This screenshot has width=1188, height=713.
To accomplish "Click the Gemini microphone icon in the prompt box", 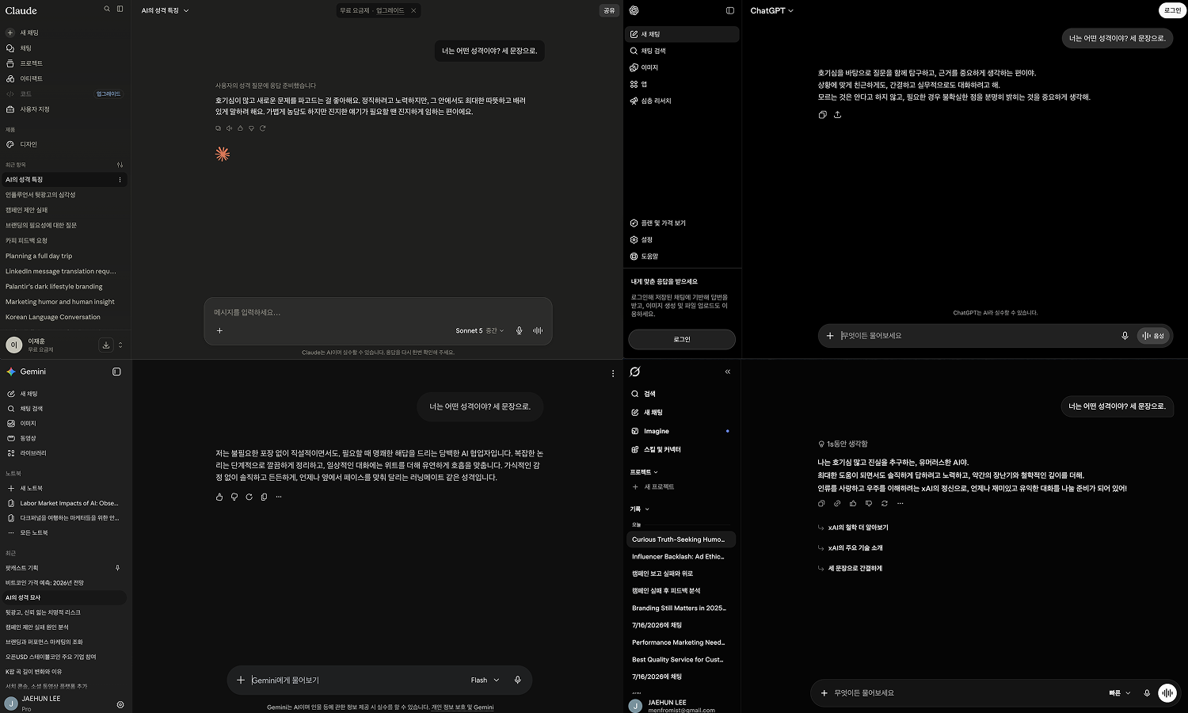I will click(x=517, y=680).
